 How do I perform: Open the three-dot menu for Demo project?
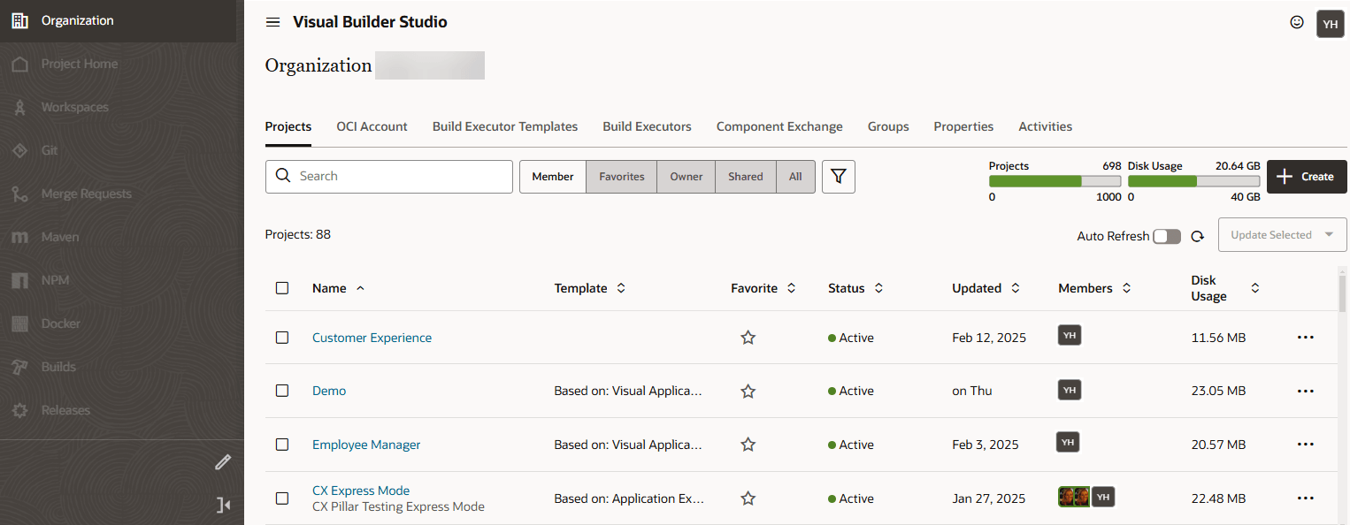click(x=1305, y=392)
